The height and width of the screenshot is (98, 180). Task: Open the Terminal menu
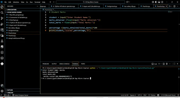coord(37,2)
